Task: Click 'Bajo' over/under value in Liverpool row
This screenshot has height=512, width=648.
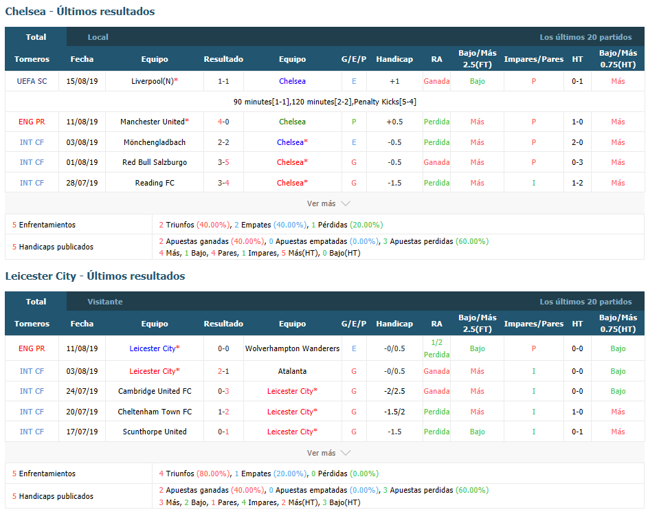Action: coord(477,81)
